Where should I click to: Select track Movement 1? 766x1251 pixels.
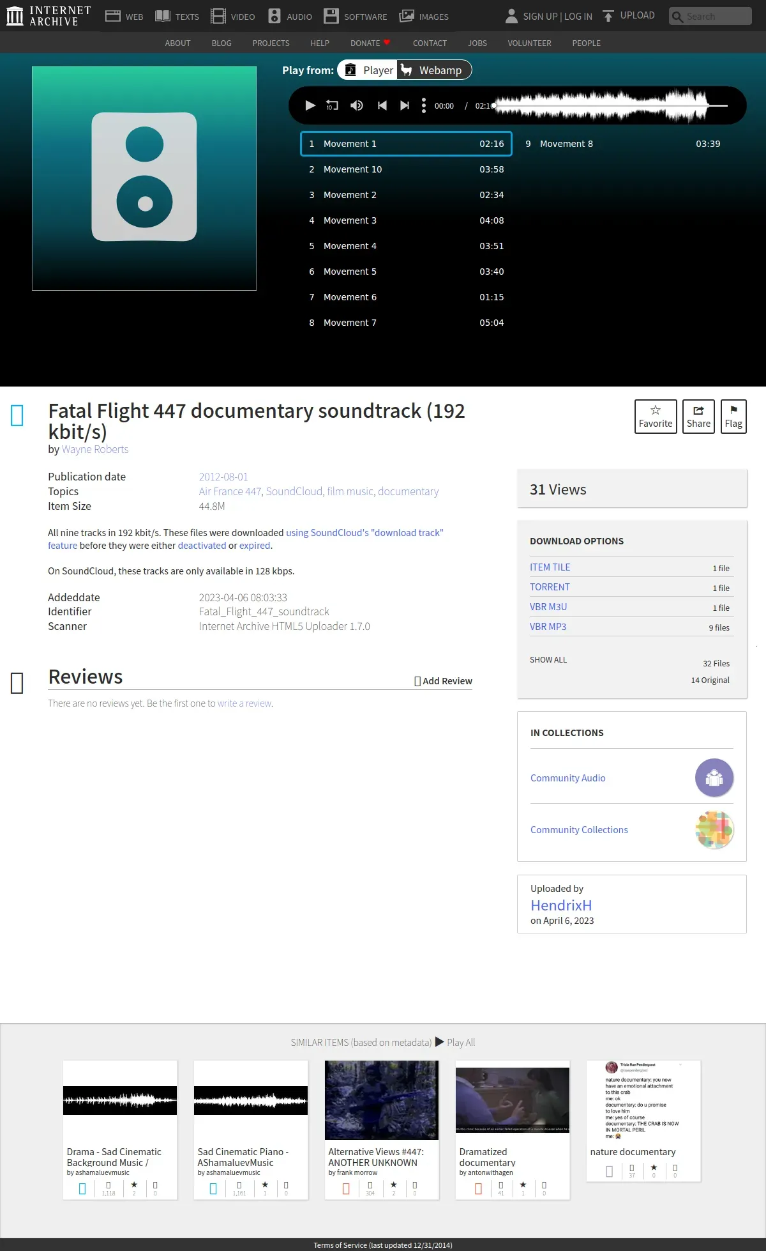(406, 144)
